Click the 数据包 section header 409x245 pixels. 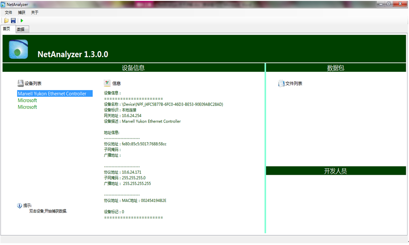click(x=336, y=68)
